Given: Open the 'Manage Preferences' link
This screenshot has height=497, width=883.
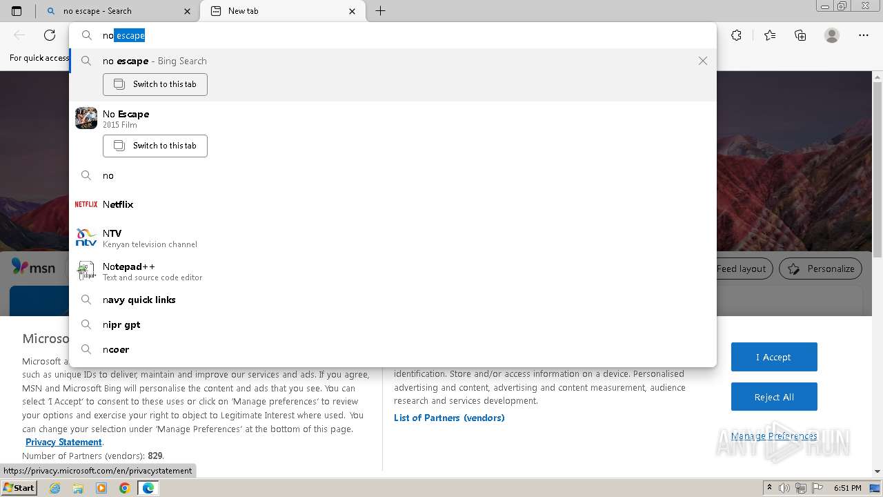Looking at the screenshot, I should (774, 436).
